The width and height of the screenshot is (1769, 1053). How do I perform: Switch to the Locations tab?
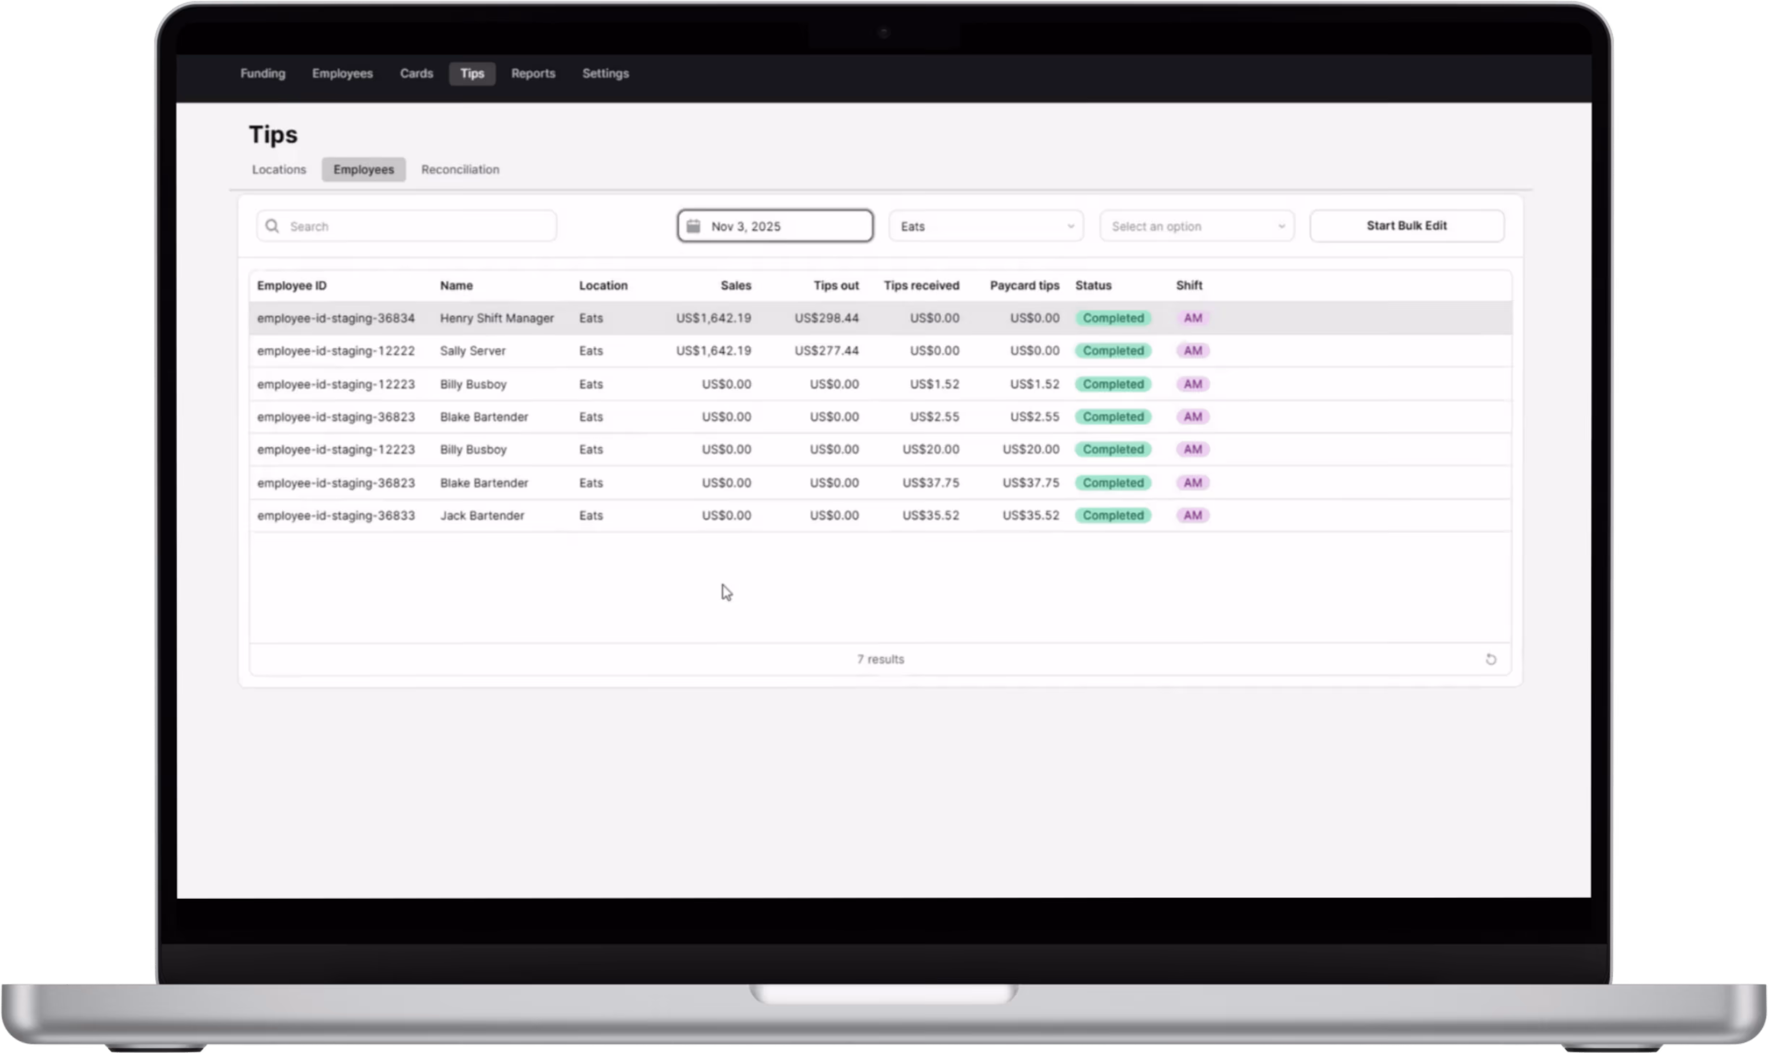pos(279,170)
